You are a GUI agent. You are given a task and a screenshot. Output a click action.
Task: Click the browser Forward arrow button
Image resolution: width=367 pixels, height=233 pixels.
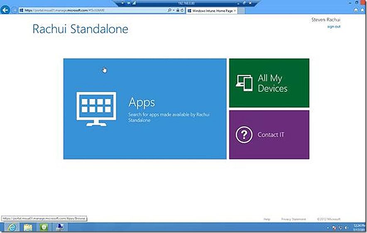tap(14, 10)
